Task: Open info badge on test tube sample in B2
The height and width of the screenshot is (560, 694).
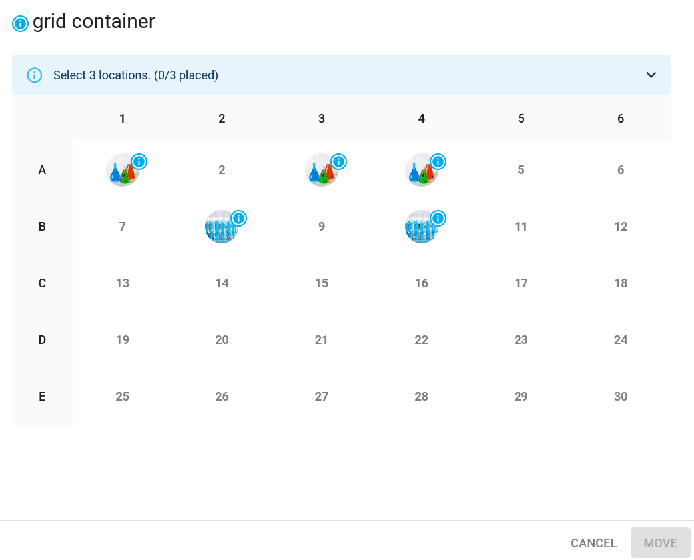Action: (x=239, y=219)
